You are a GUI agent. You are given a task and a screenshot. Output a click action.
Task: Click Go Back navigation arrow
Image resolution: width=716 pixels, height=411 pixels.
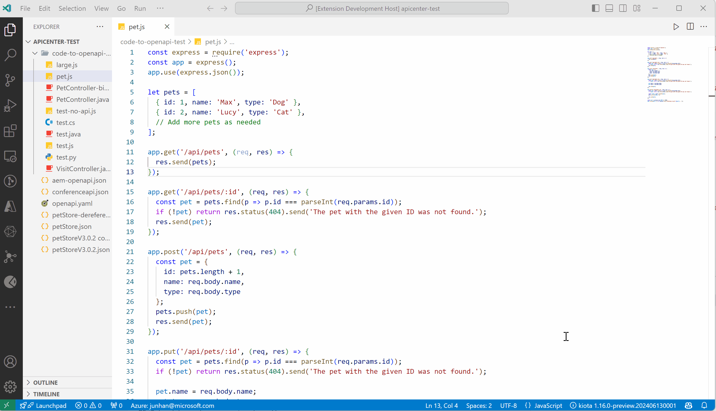[210, 8]
